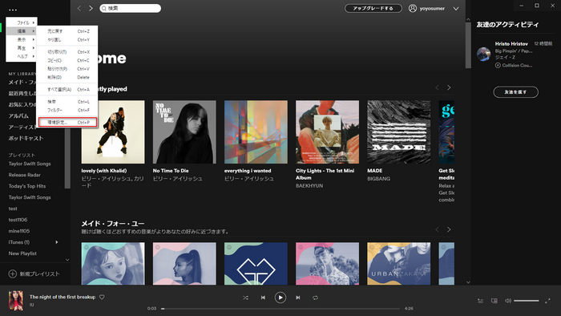The image size is (561, 316).
Task: Open the URBAN ZAKAPA mix cover
Action: tap(399, 264)
